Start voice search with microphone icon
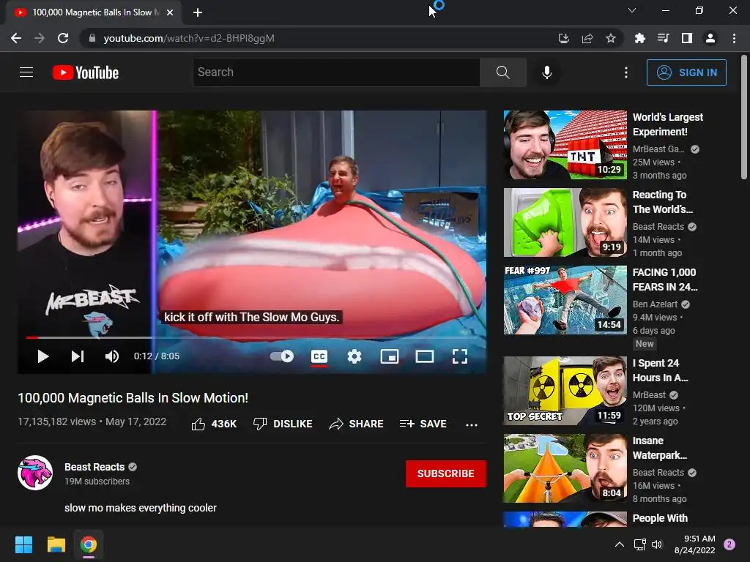This screenshot has height=562, width=750. click(546, 72)
